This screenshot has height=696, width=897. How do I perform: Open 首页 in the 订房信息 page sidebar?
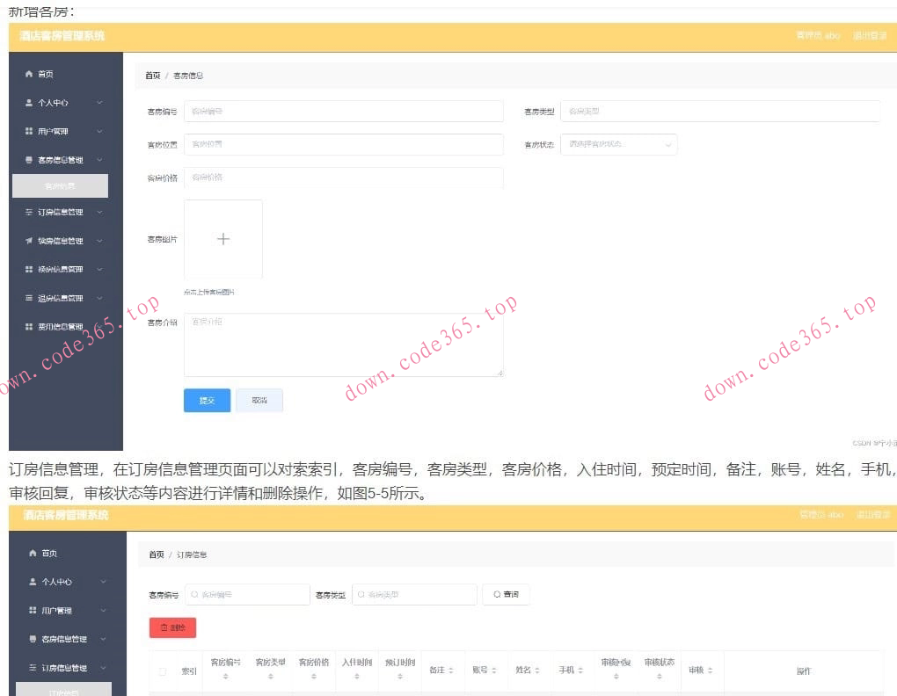(x=49, y=553)
